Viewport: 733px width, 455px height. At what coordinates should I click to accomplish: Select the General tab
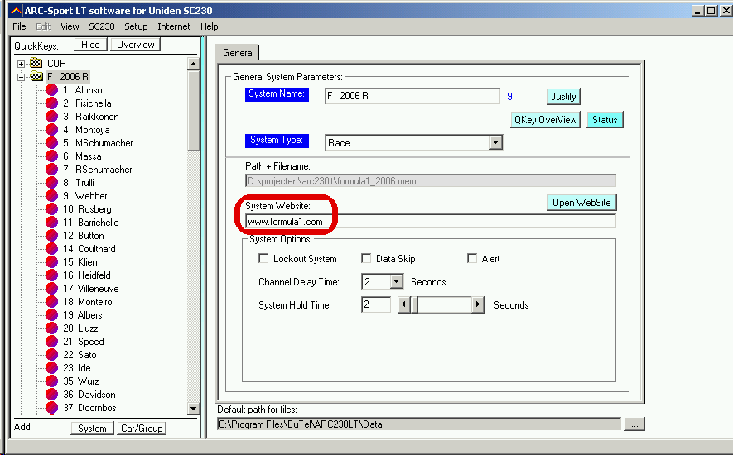pyautogui.click(x=238, y=53)
